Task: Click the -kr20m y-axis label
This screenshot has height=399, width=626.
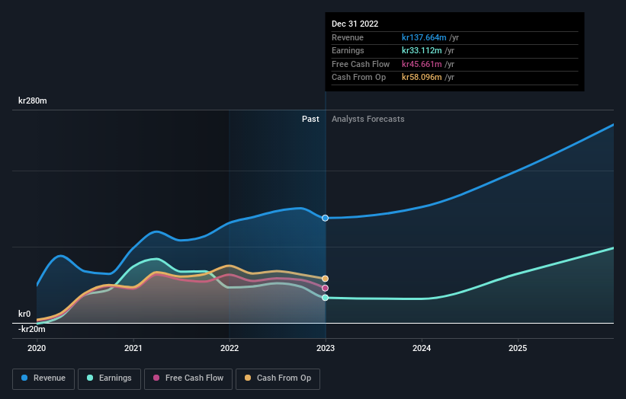Action: [x=31, y=329]
